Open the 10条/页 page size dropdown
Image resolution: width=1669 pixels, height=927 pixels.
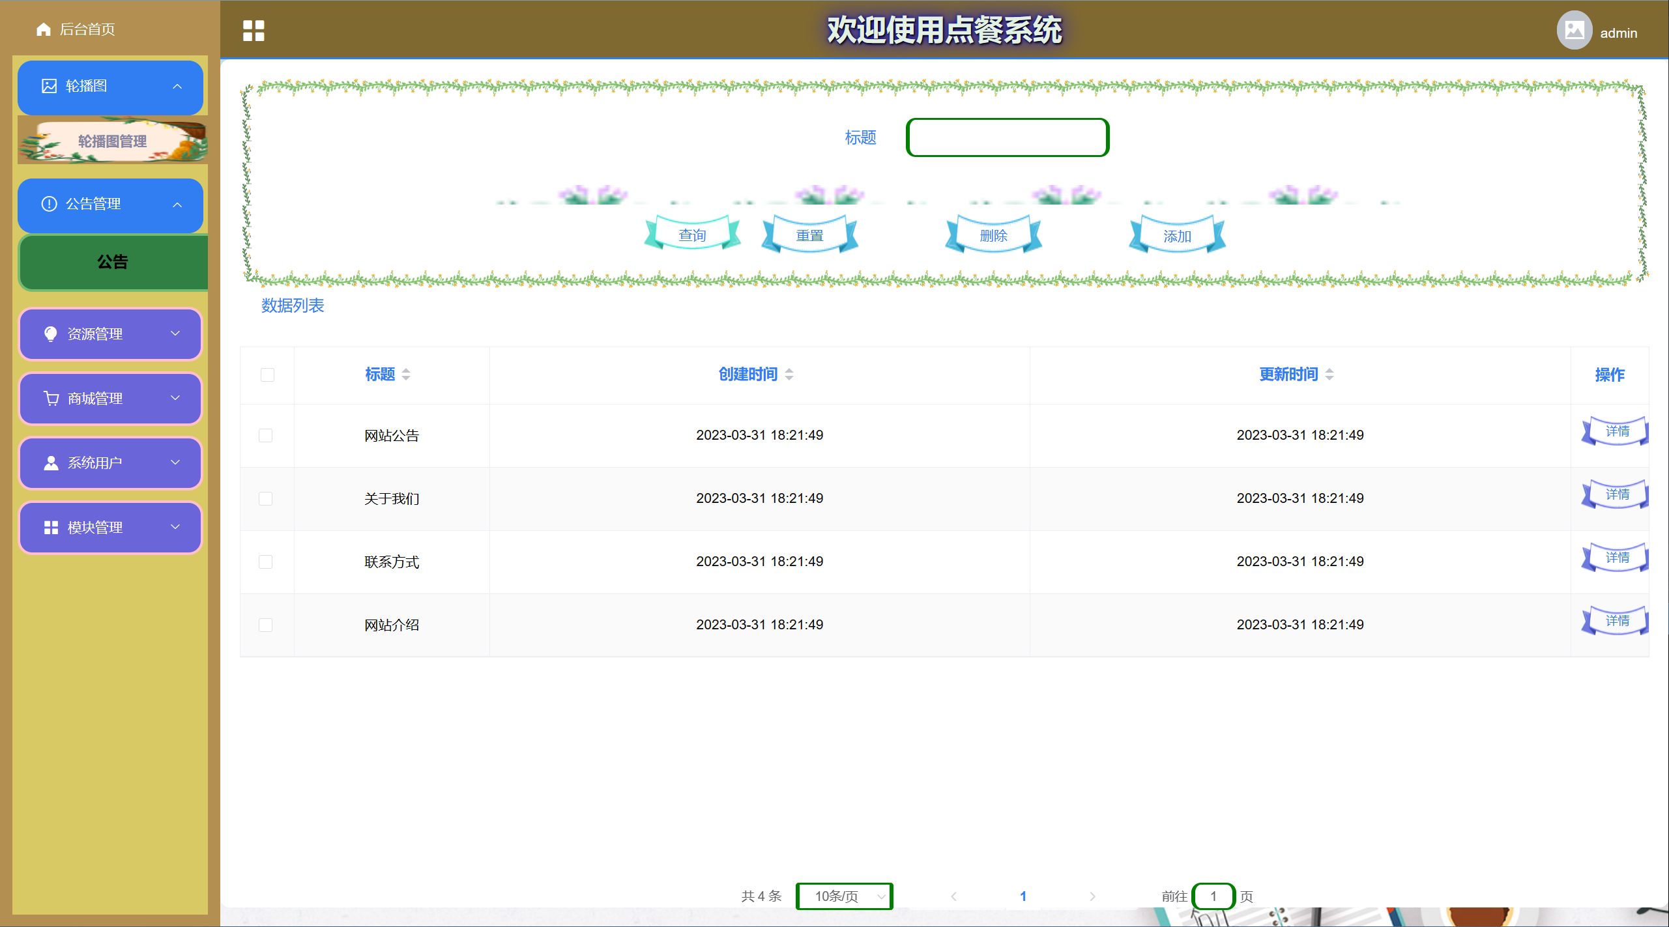point(844,896)
